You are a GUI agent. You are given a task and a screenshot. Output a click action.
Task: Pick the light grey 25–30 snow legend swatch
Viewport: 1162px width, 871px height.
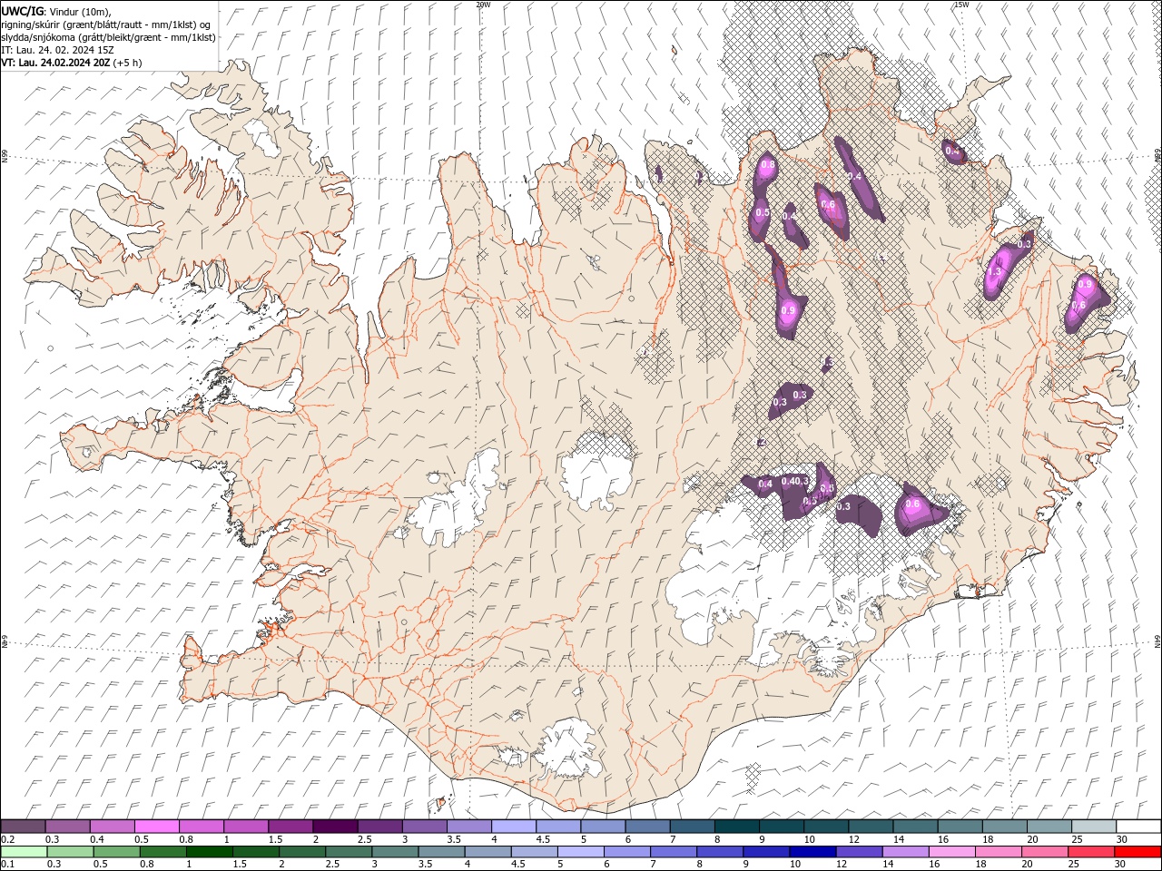pos(1094,827)
